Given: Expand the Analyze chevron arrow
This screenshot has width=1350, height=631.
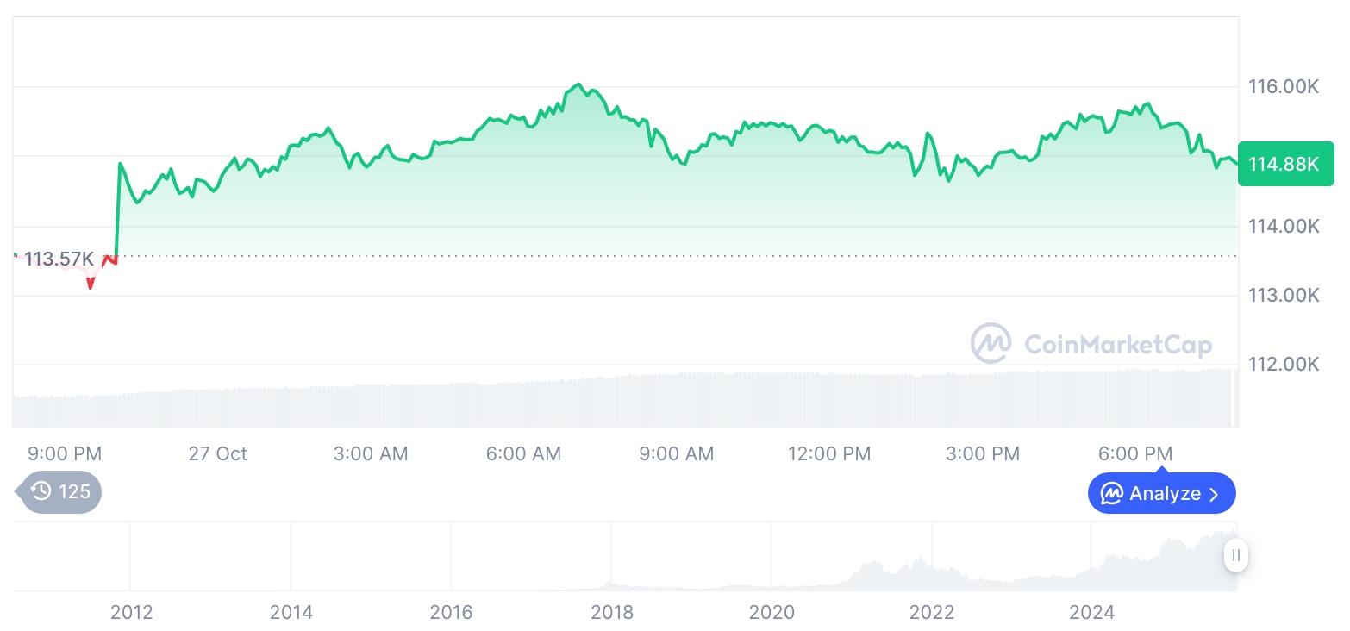Looking at the screenshot, I should 1215,494.
